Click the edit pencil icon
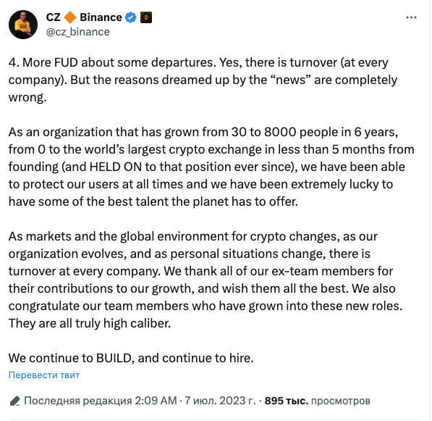The image size is (432, 421). click(x=14, y=401)
